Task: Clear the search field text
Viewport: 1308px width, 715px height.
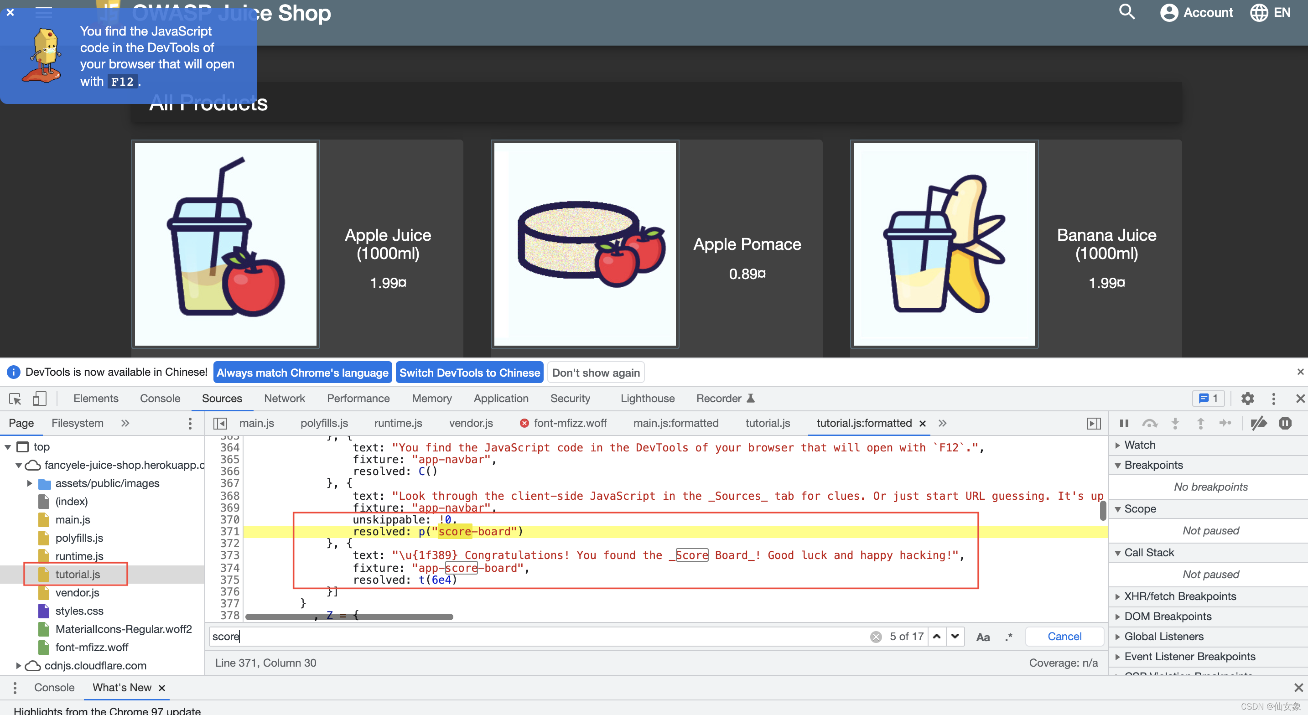Action: point(875,636)
